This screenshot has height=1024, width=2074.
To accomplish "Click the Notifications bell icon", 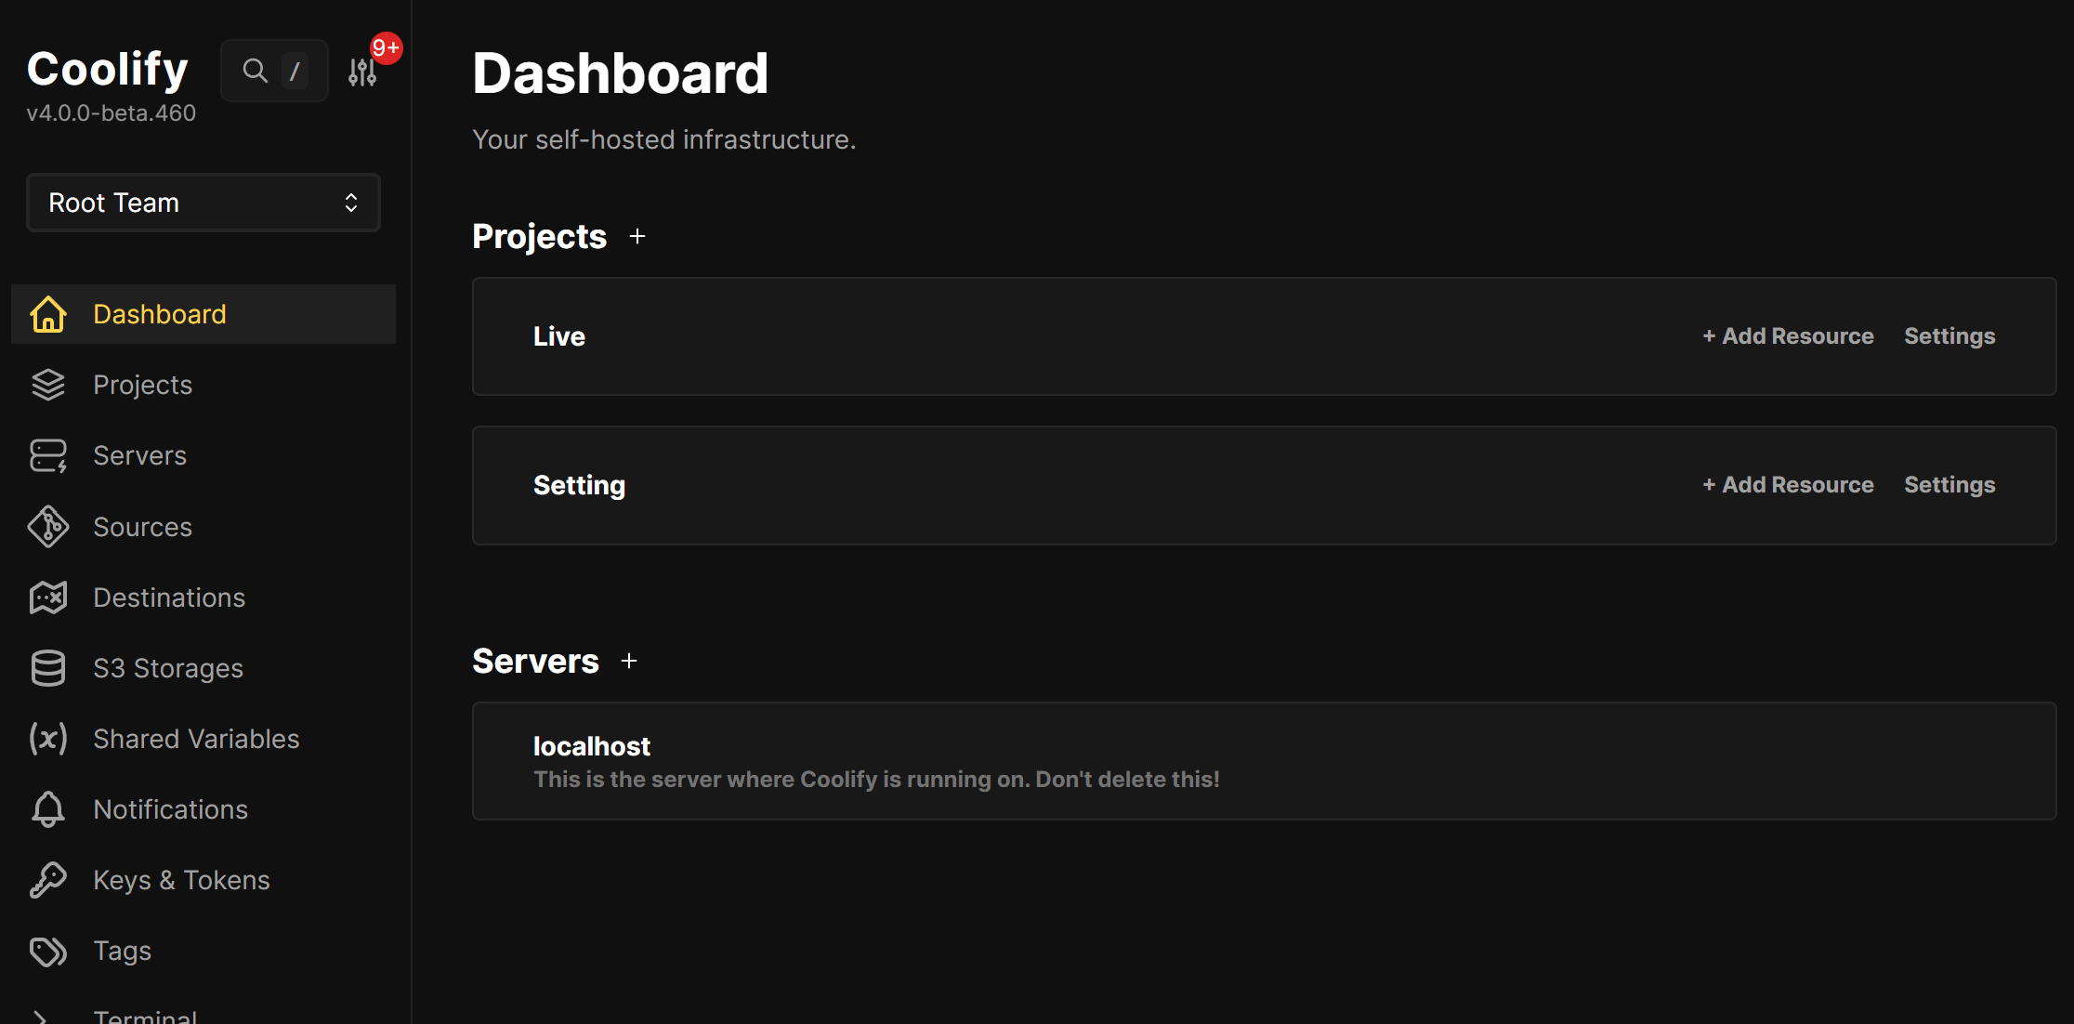I will pyautogui.click(x=48, y=809).
